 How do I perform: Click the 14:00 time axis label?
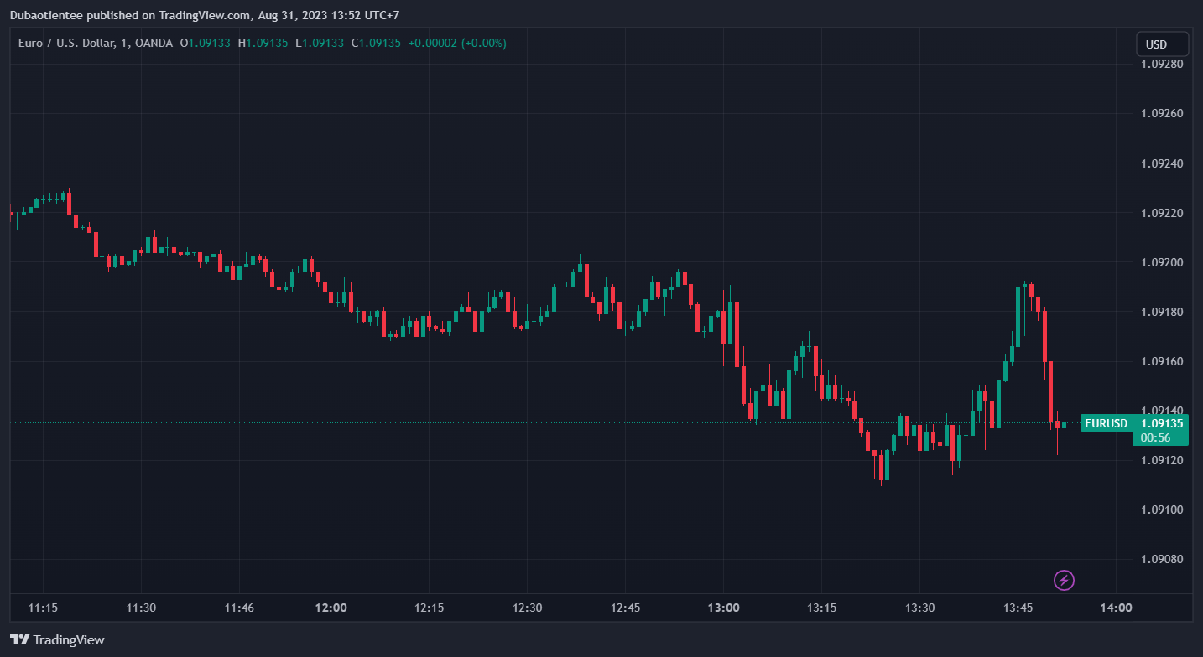1116,608
